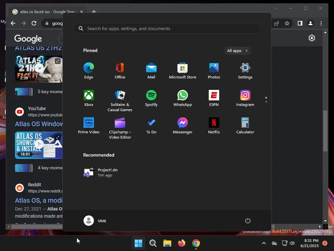The image size is (334, 251).
Task: Reload the page in Chrome
Action: 34,23
